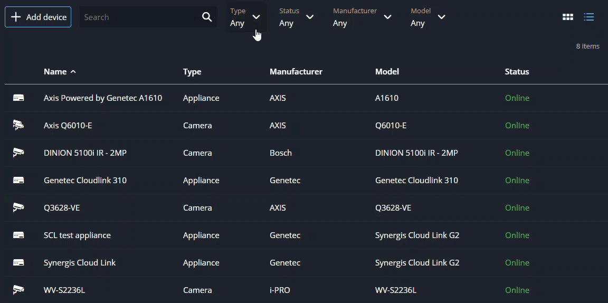The width and height of the screenshot is (608, 303).
Task: Click the Axis Q6010-E camera icon
Action: [x=18, y=126]
